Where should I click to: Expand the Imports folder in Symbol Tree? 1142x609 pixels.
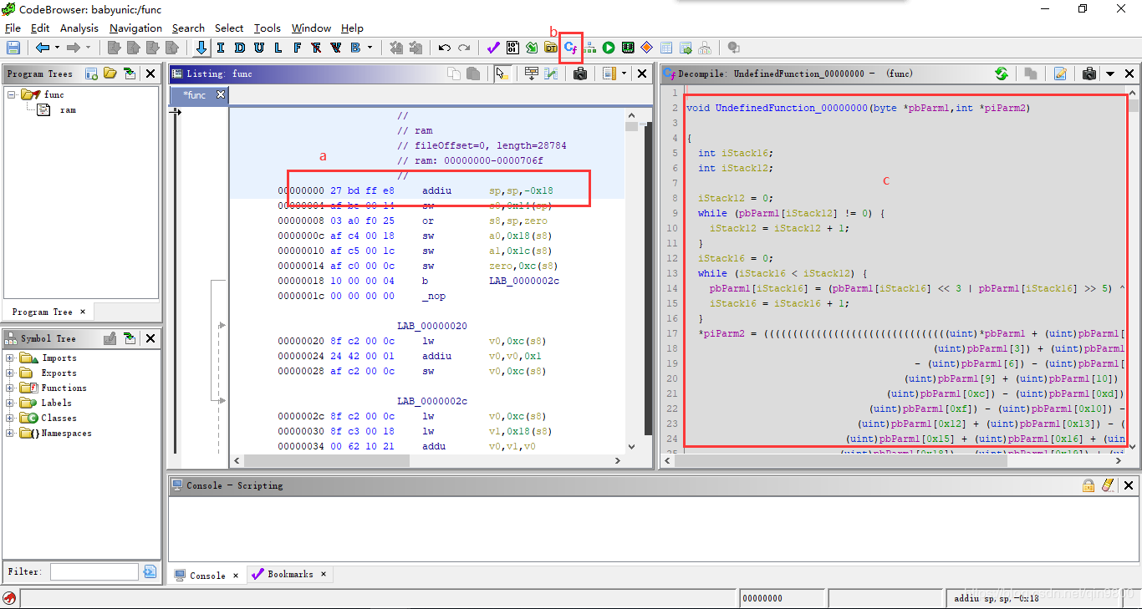coord(10,358)
